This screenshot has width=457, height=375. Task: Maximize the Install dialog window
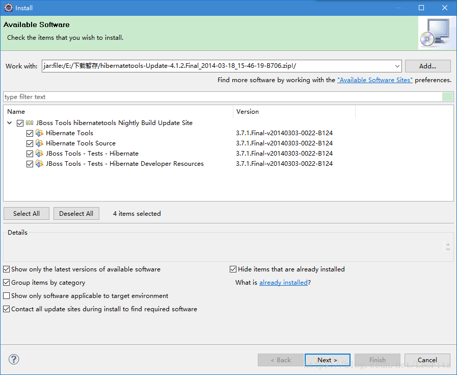(421, 8)
